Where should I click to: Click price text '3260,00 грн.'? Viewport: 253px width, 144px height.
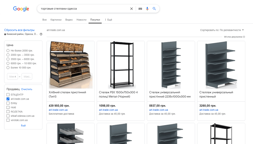(x=208, y=106)
